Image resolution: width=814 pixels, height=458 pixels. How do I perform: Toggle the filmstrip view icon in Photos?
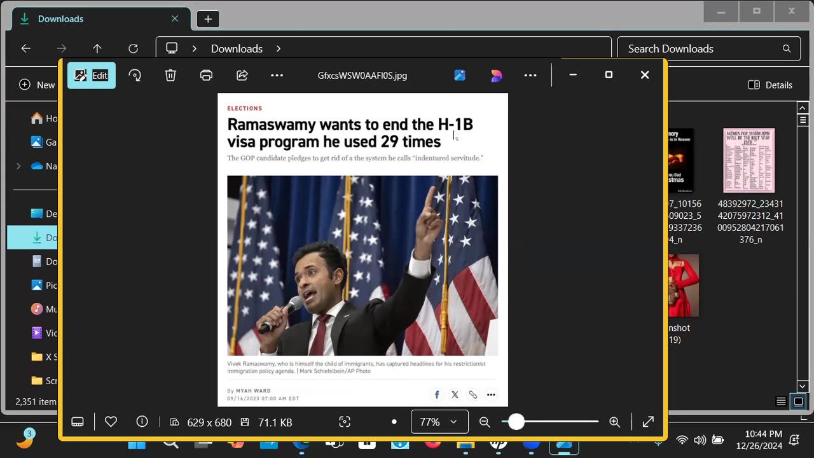click(x=78, y=422)
